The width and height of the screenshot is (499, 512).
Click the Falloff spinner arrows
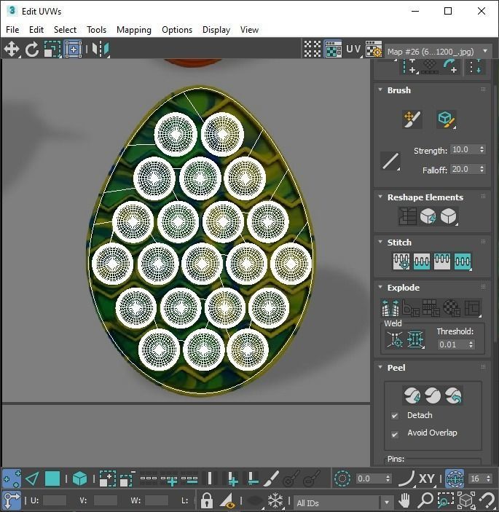click(x=482, y=169)
